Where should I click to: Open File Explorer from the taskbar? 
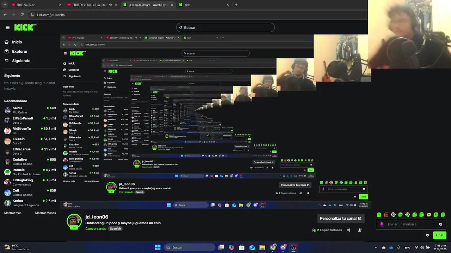pyautogui.click(x=262, y=247)
